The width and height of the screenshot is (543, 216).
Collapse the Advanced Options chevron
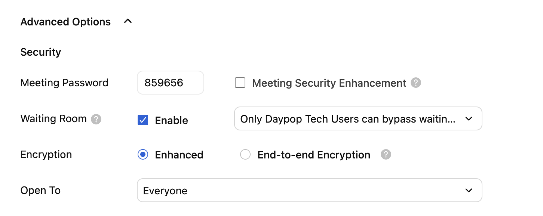tap(128, 22)
